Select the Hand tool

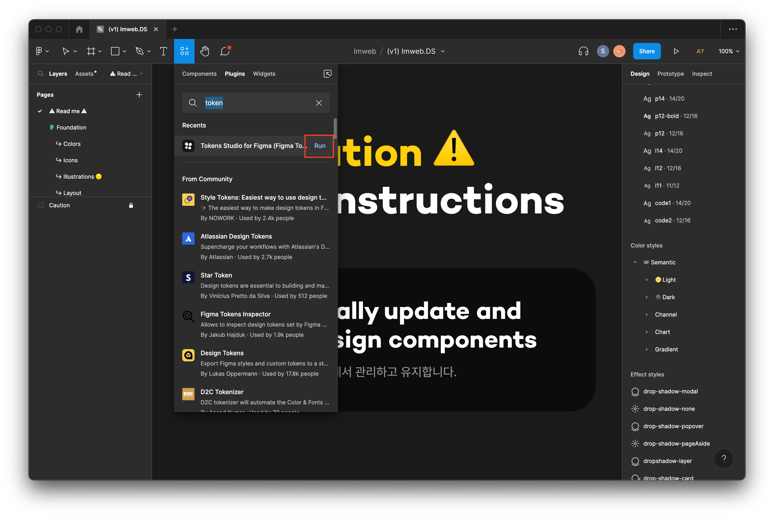coord(205,51)
